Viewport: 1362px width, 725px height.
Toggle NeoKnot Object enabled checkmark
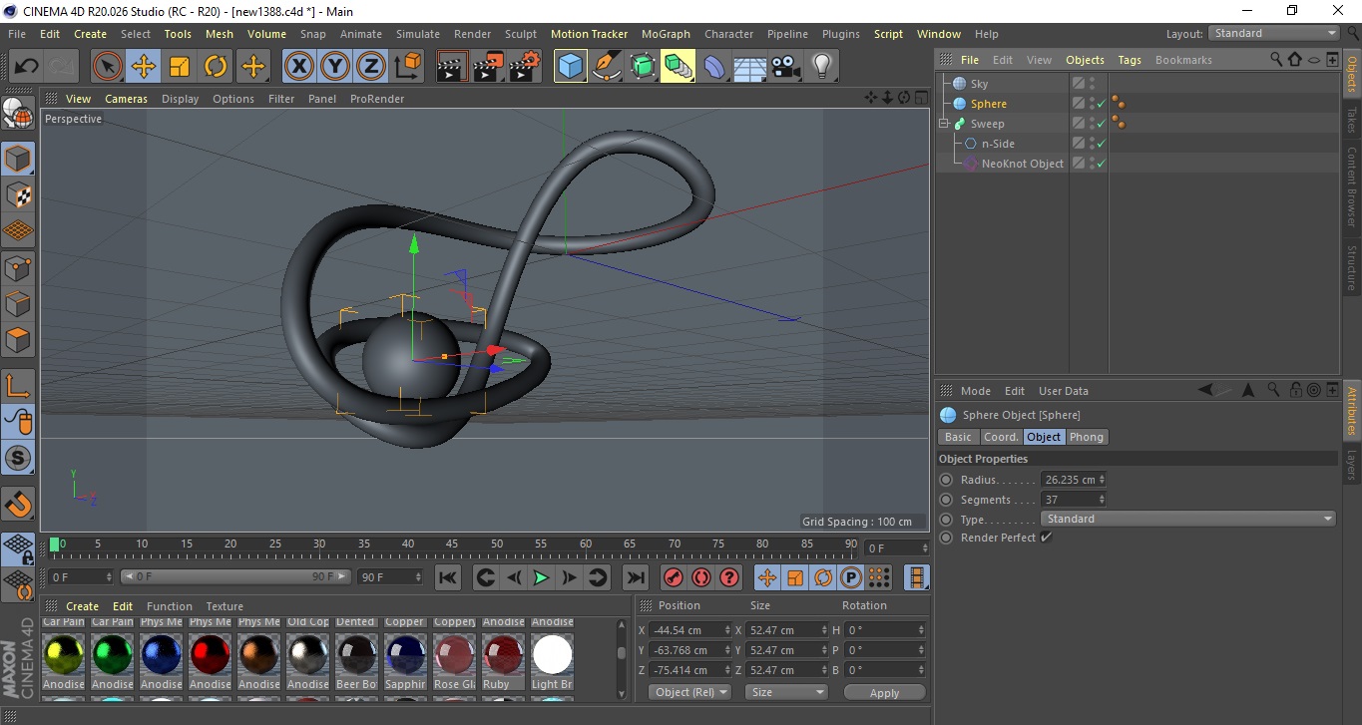pos(1101,164)
